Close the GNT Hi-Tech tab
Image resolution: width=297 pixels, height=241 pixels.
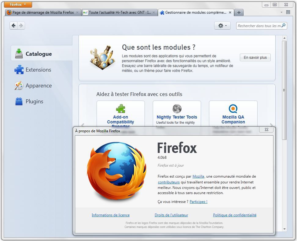click(154, 12)
